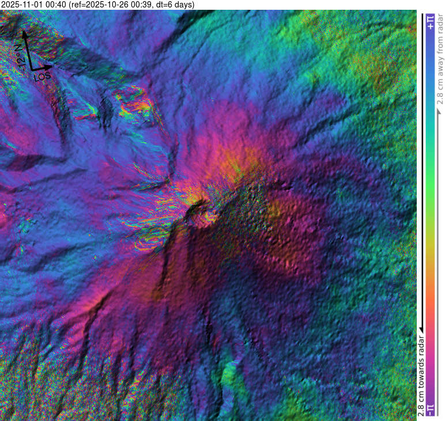Click the +π label atop the colorbar
Viewport: 445px width, 421px height.
point(429,23)
